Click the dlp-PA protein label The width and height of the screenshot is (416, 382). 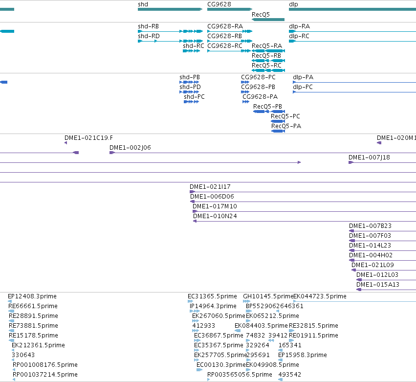[x=303, y=77]
